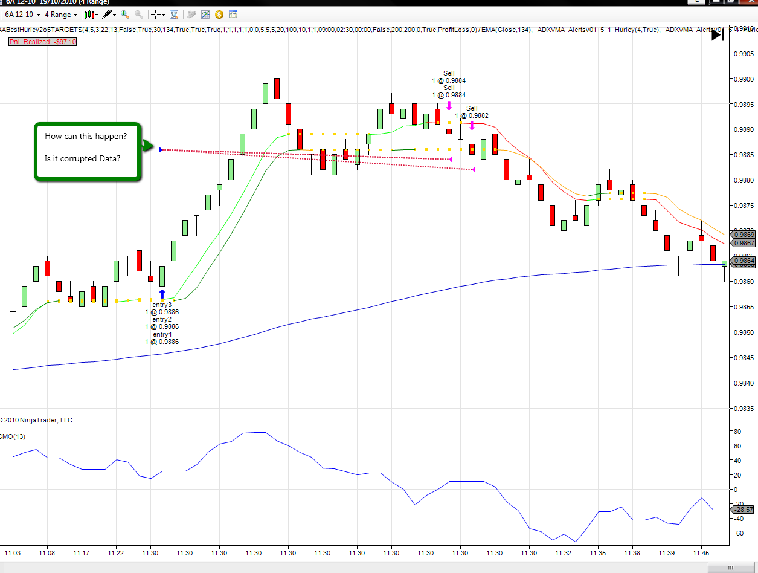The width and height of the screenshot is (758, 573).
Task: Open the indicators chart icon
Action: click(x=205, y=14)
